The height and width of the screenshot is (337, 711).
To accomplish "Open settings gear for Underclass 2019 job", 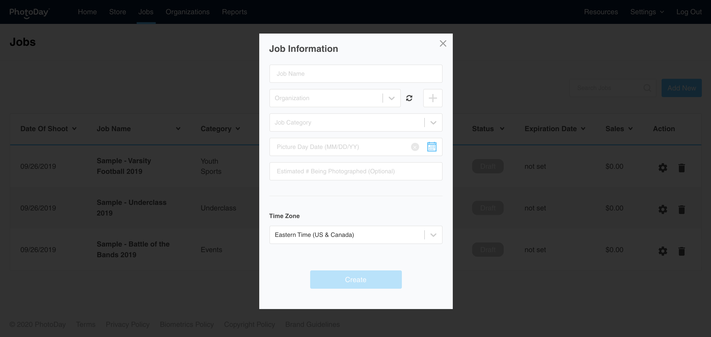I will pyautogui.click(x=663, y=209).
